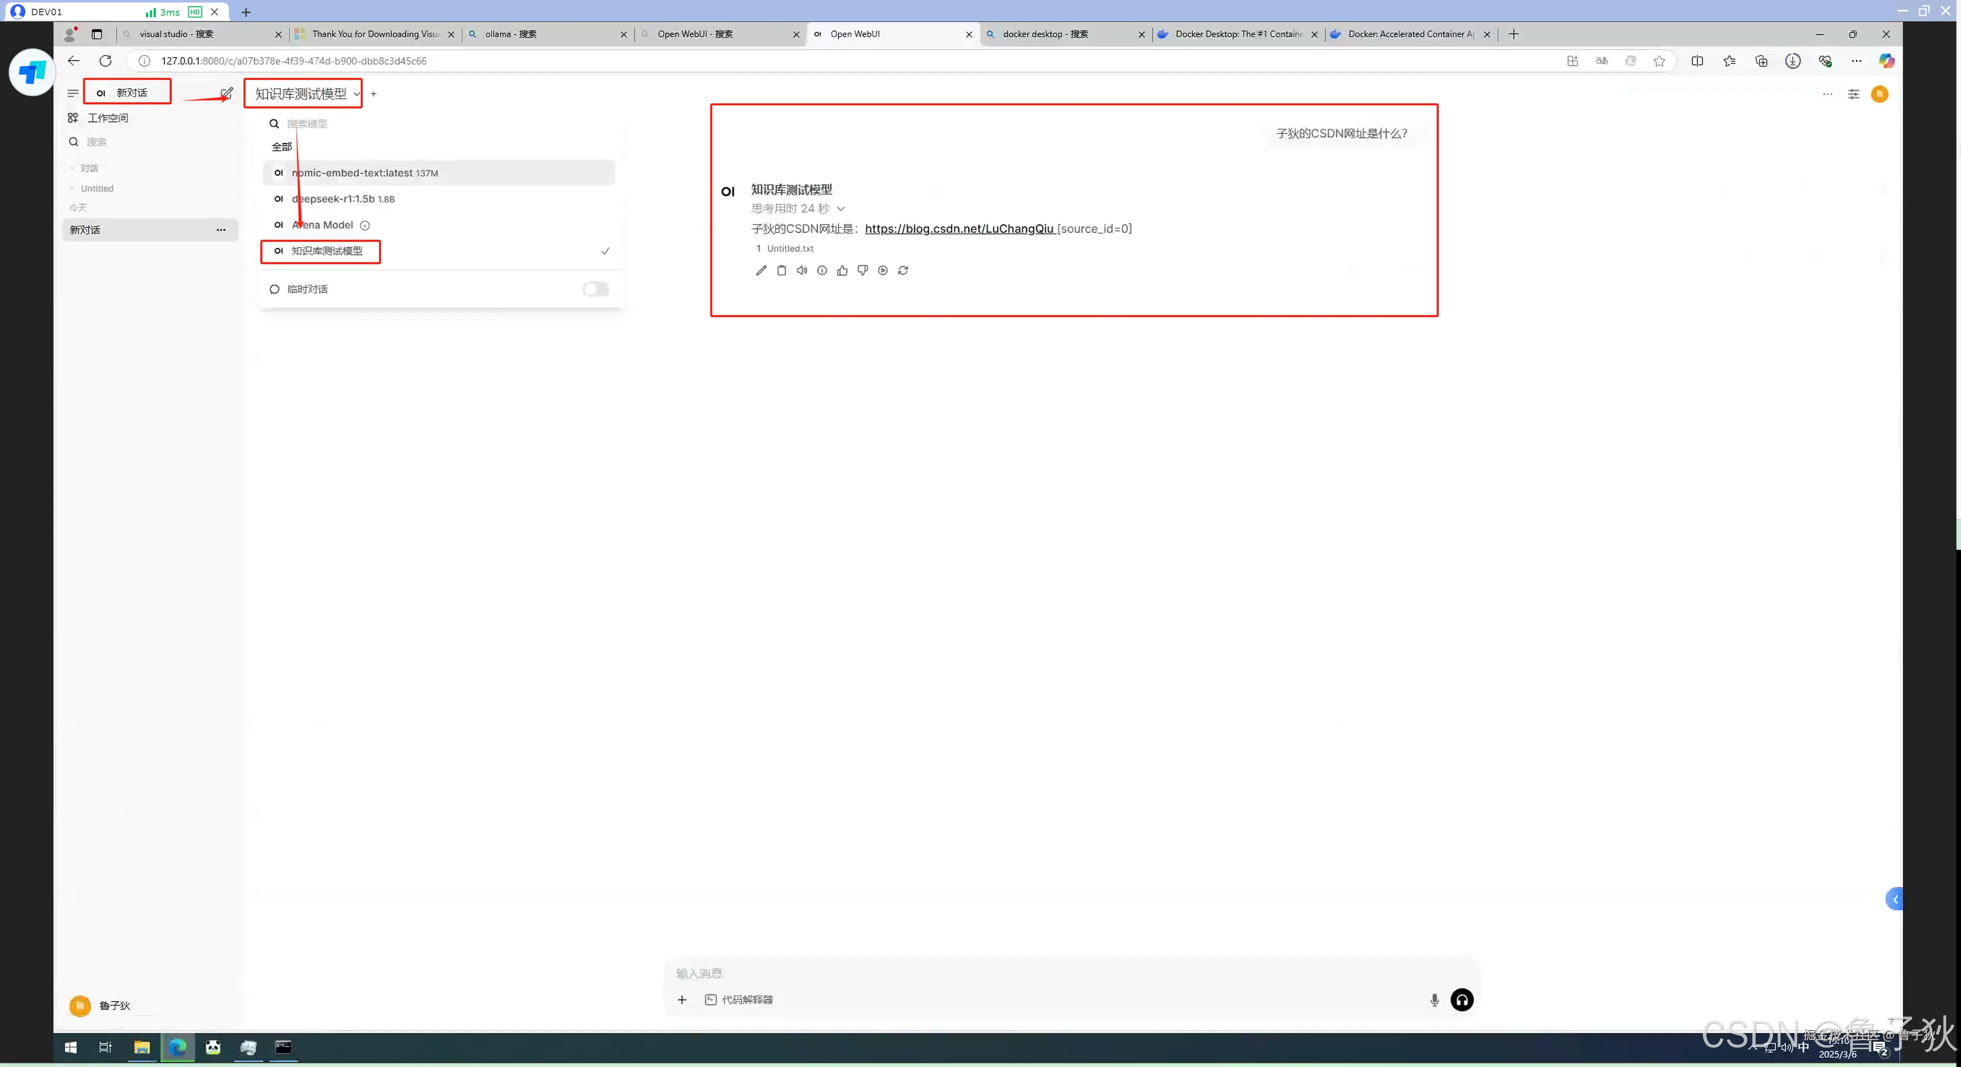Start voice call with headphone button
This screenshot has width=1961, height=1067.
click(1462, 1000)
